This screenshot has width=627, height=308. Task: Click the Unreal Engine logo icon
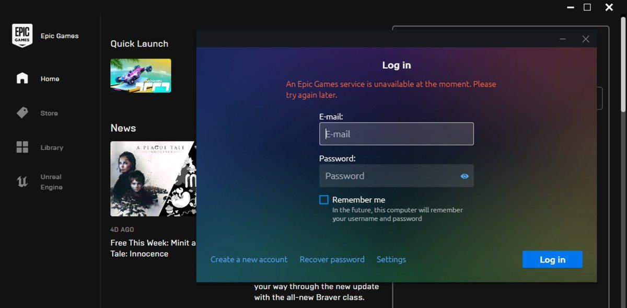(x=22, y=181)
